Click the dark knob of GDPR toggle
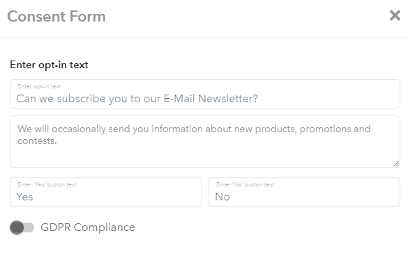This screenshot has height=256, width=408. pyautogui.click(x=17, y=227)
